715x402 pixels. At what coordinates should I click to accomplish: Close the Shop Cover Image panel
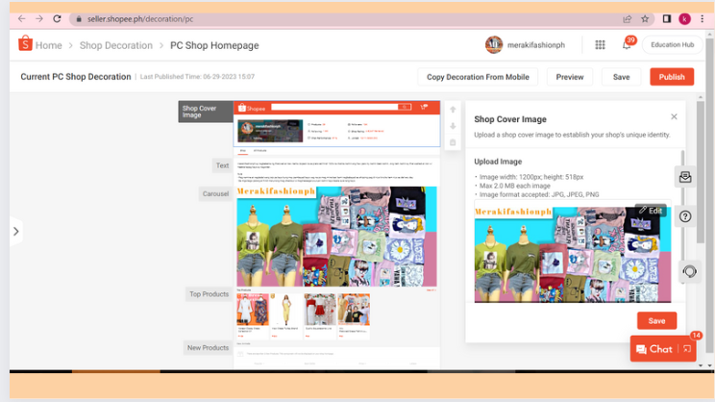point(674,116)
